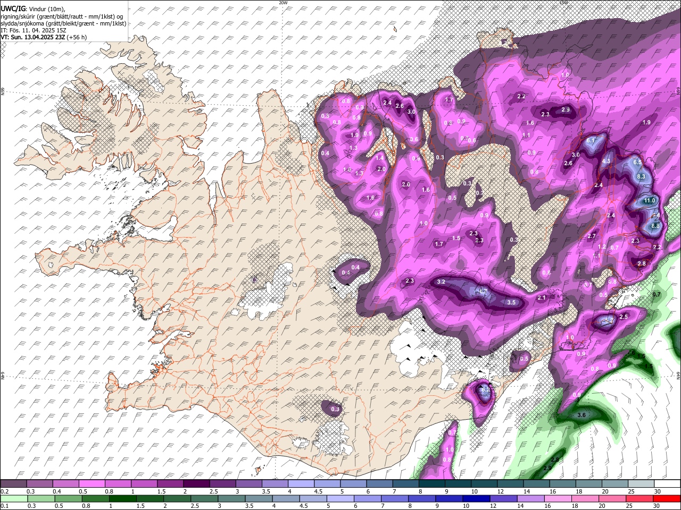Image resolution: width=681 pixels, height=510 pixels.
Task: Click the 'VT: Sun. 13.04.2025 23Z (+56 h)' line
Action: [x=44, y=37]
